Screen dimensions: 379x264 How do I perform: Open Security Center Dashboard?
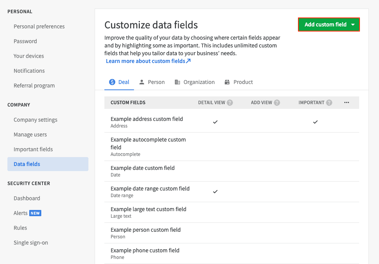pyautogui.click(x=27, y=198)
